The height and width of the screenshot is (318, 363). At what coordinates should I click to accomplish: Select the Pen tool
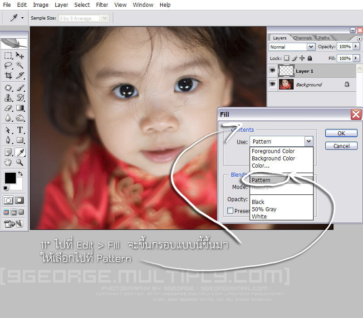tap(8, 140)
